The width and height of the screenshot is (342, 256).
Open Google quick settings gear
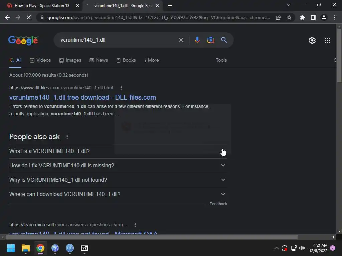(x=312, y=40)
